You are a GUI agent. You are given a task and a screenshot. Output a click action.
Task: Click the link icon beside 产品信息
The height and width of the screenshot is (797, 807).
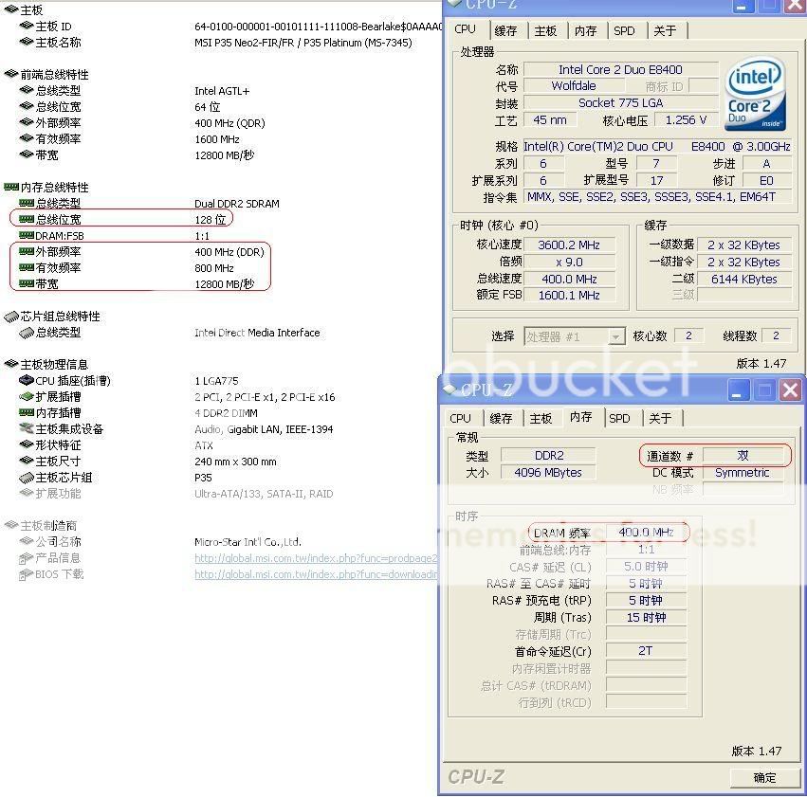tap(27, 558)
